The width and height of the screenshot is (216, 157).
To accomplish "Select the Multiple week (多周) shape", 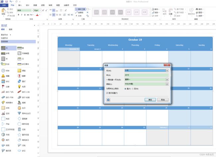I will click(5, 53).
